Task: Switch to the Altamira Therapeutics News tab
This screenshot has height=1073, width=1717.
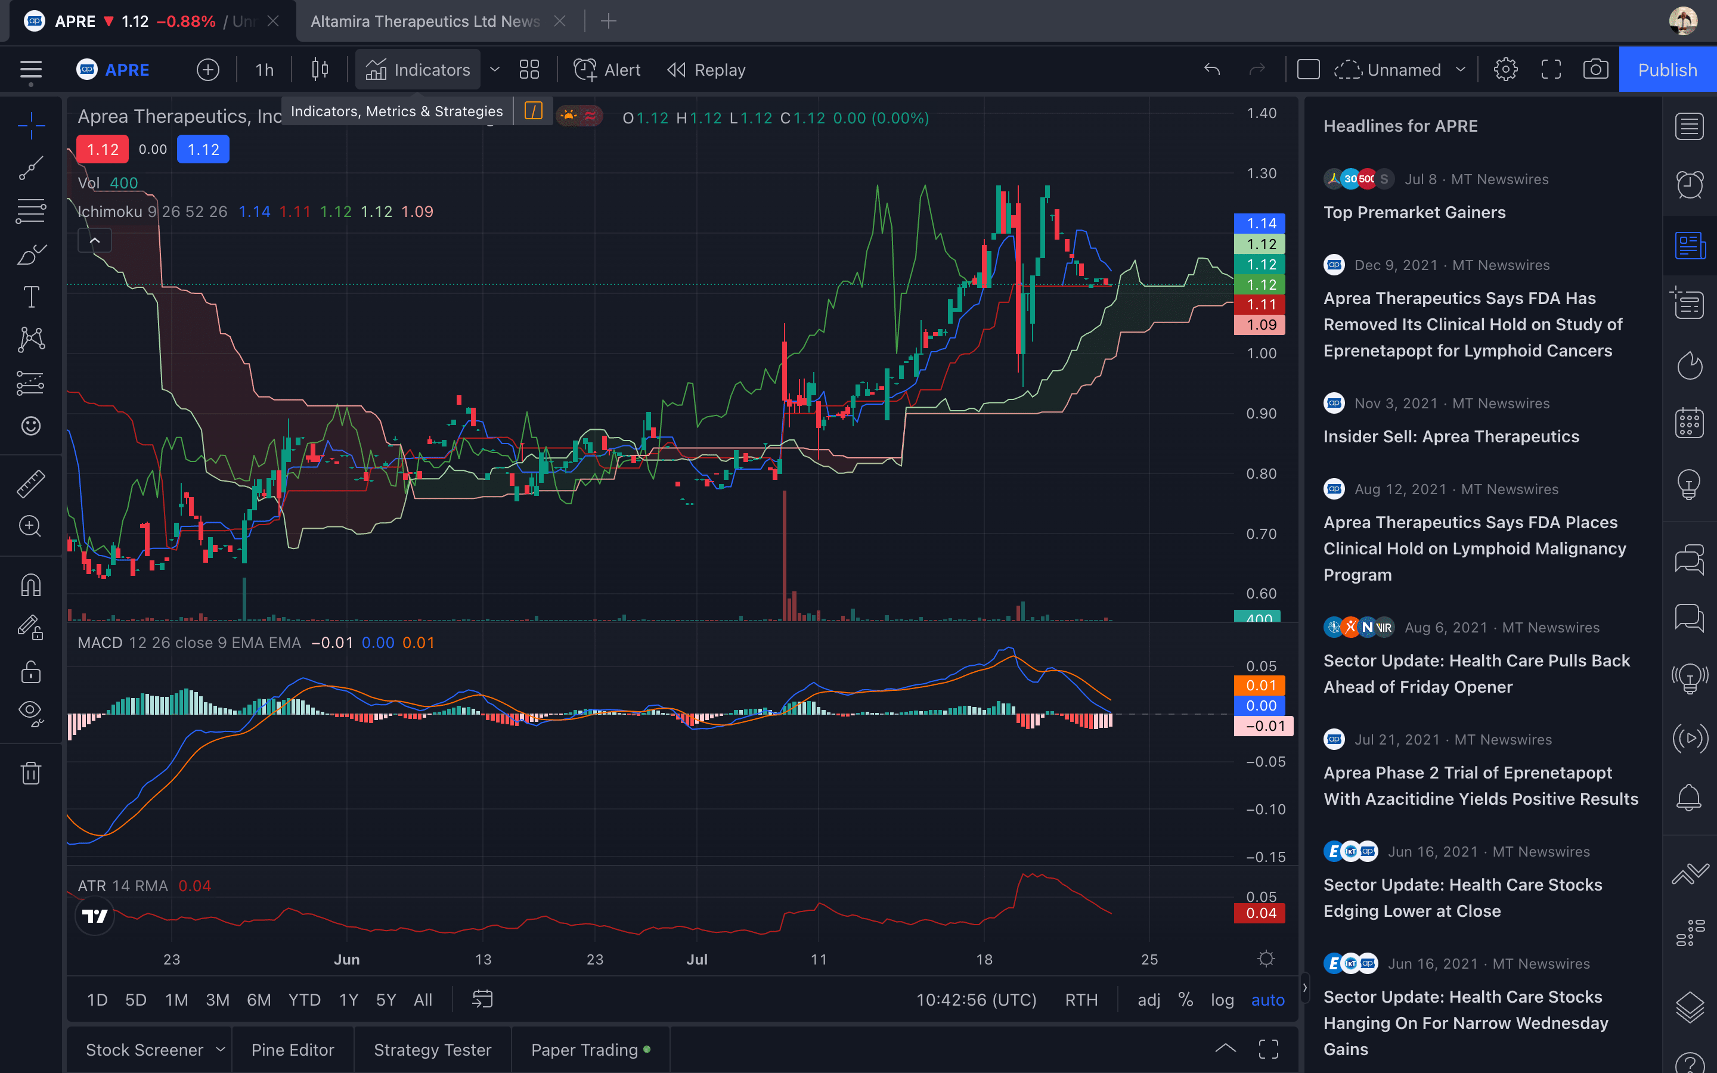Action: [425, 21]
